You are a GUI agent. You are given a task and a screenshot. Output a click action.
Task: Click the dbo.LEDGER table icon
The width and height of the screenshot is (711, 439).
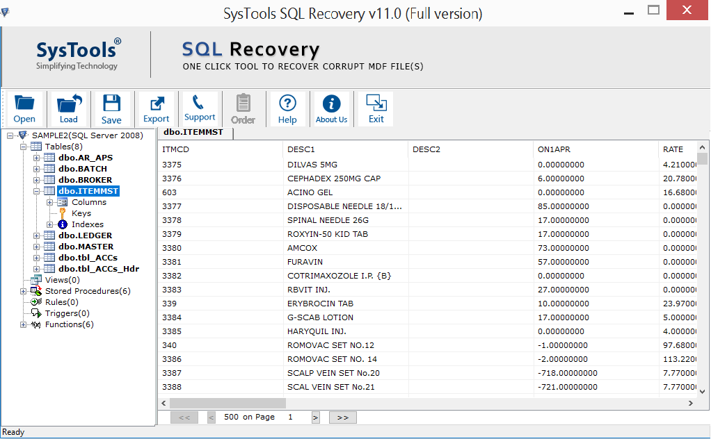49,235
